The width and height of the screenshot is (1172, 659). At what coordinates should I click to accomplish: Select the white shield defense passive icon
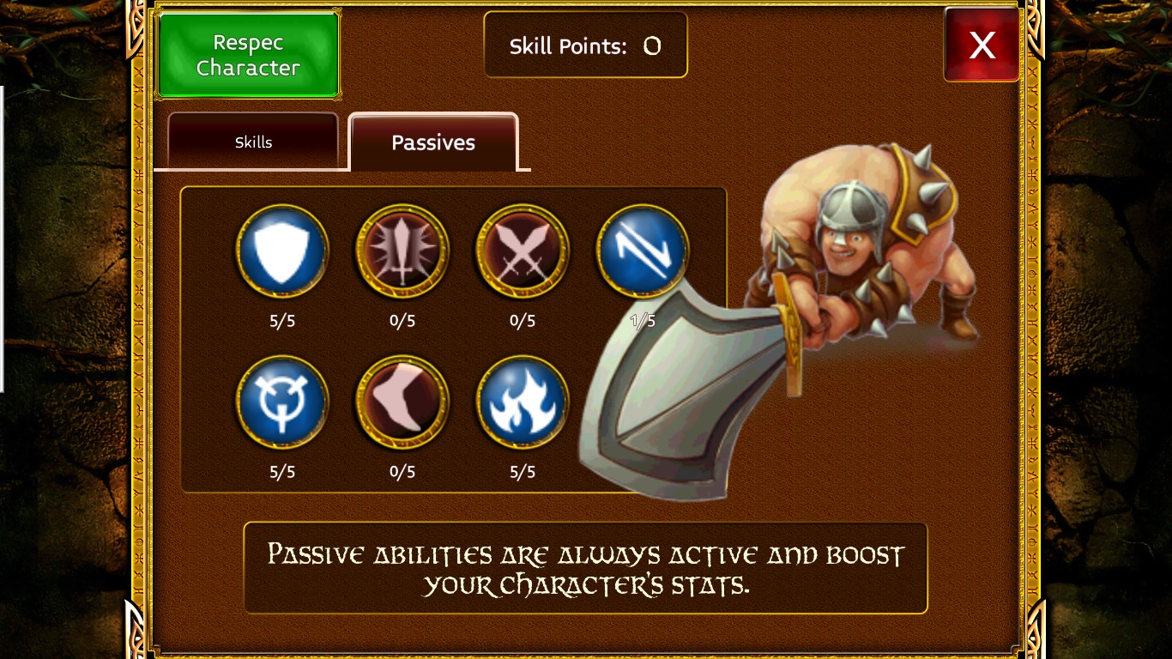[x=282, y=251]
